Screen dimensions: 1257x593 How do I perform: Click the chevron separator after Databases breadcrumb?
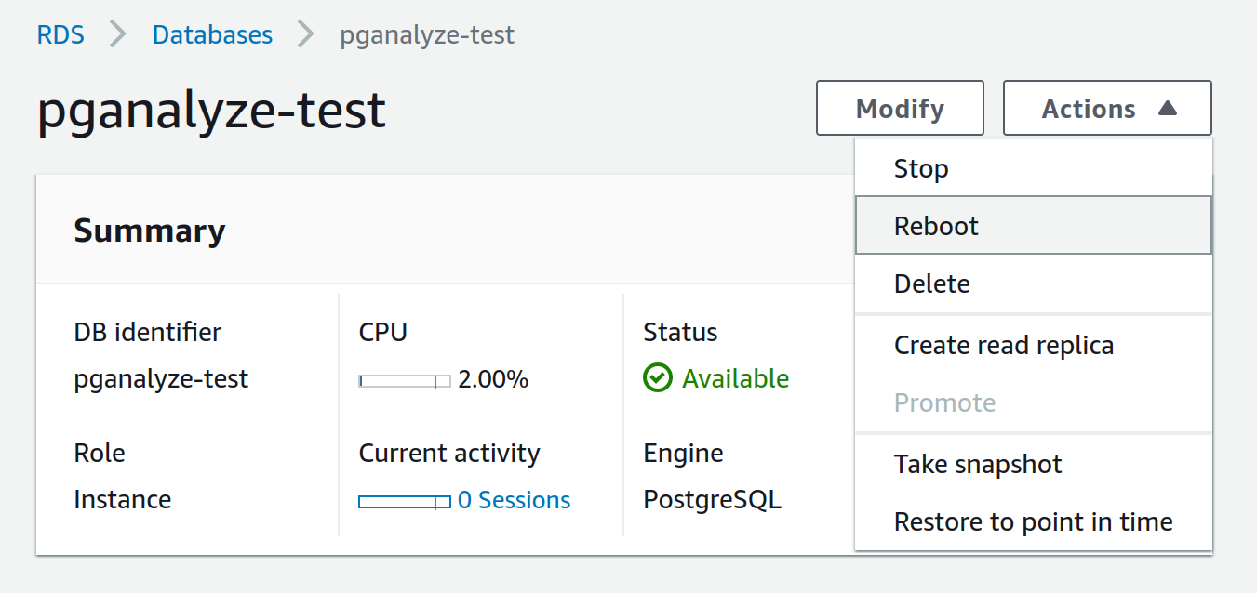306,35
